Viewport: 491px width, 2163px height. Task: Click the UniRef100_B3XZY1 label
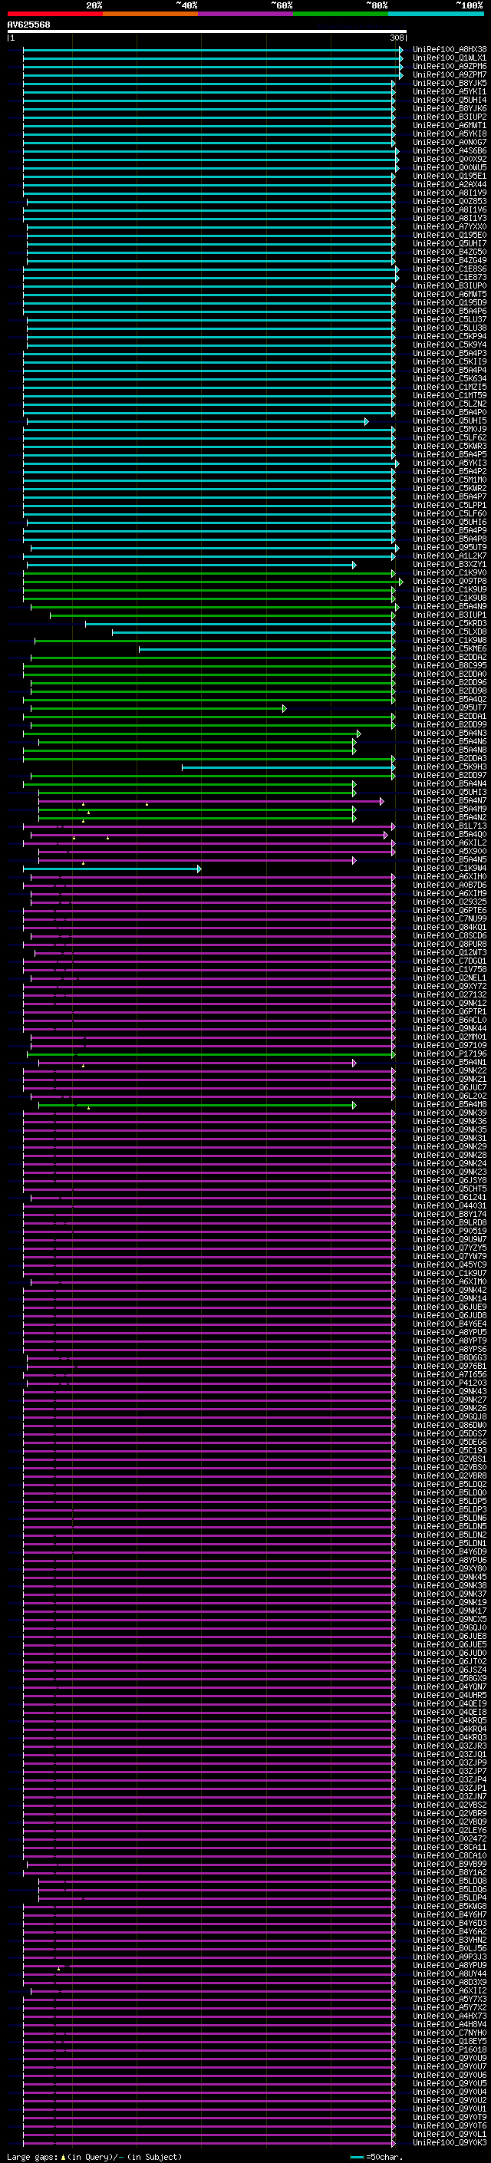click(x=450, y=564)
